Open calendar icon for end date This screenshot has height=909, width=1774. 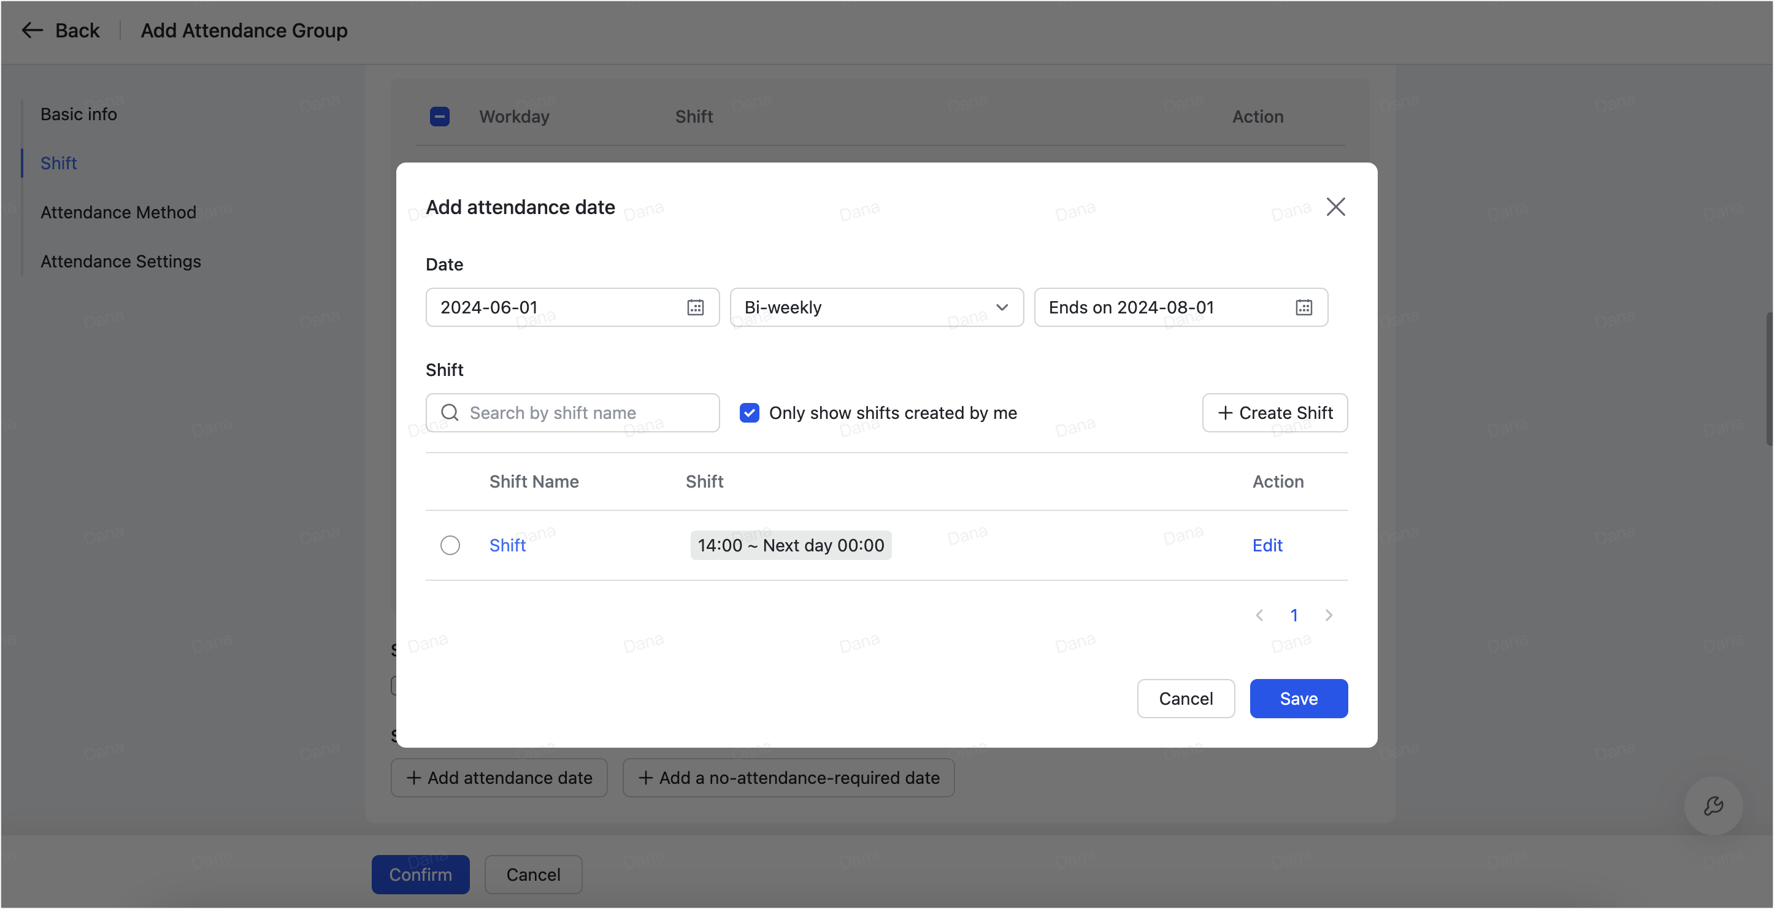click(x=1303, y=307)
